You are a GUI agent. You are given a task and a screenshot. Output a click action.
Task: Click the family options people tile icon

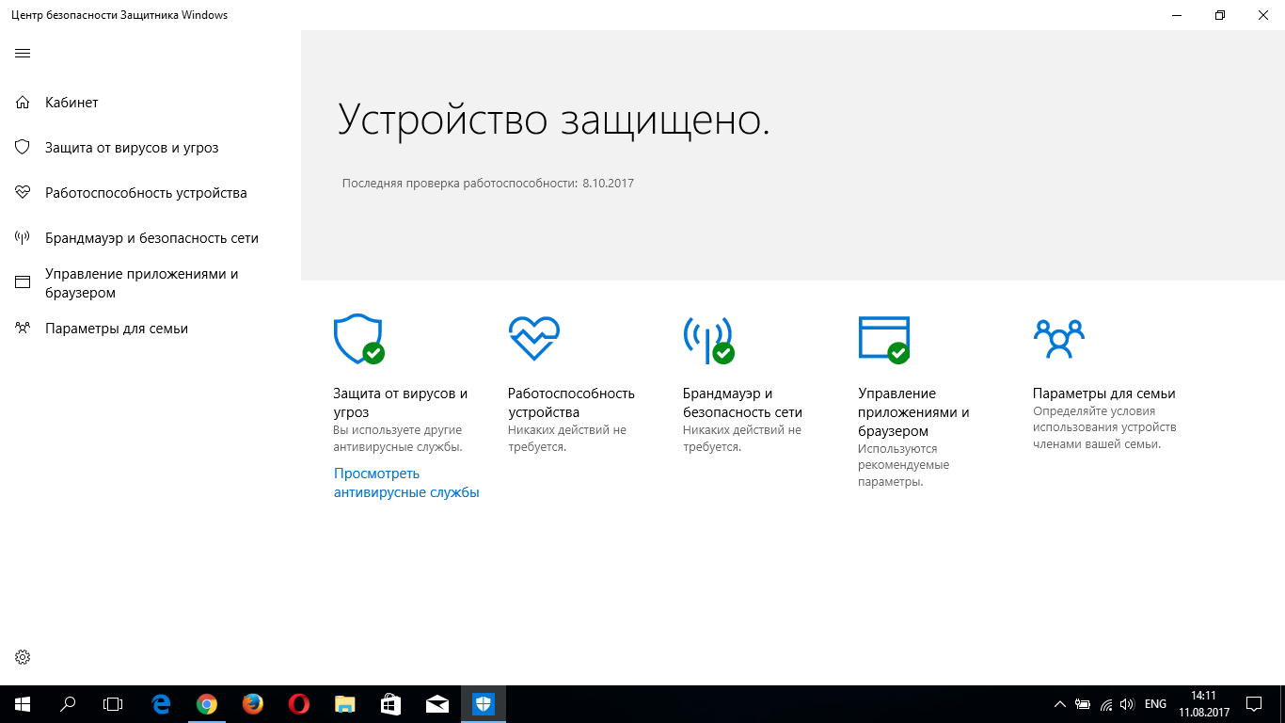click(1058, 339)
